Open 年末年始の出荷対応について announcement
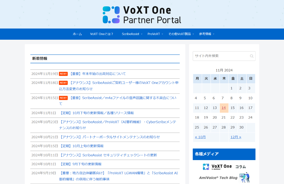This screenshot has width=284, height=184. pyautogui.click(x=98, y=74)
